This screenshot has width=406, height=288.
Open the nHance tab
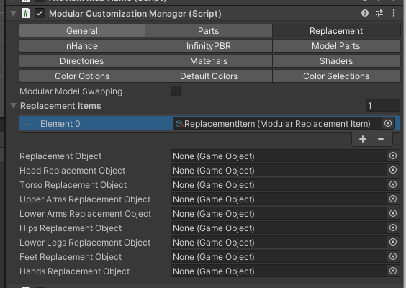point(82,46)
